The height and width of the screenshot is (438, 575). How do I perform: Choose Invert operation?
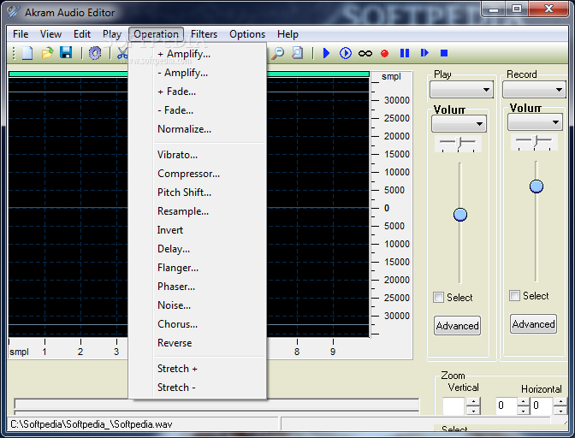pyautogui.click(x=198, y=230)
